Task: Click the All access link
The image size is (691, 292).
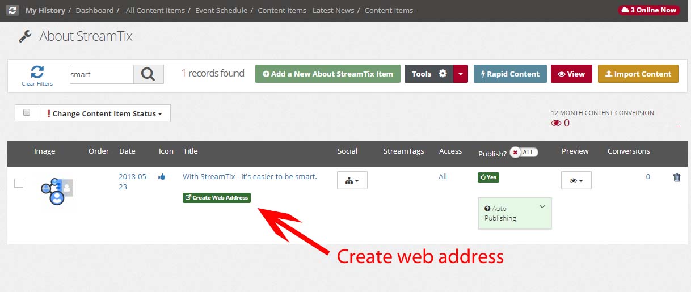Action: 443,176
